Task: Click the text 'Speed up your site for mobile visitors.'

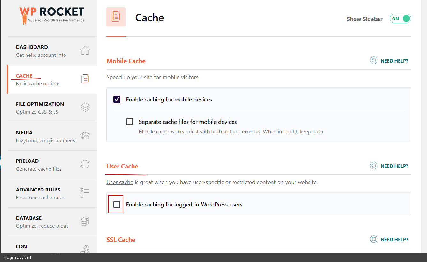Action: (153, 77)
